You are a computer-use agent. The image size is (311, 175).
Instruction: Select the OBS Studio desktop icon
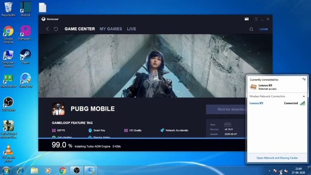pos(8,104)
